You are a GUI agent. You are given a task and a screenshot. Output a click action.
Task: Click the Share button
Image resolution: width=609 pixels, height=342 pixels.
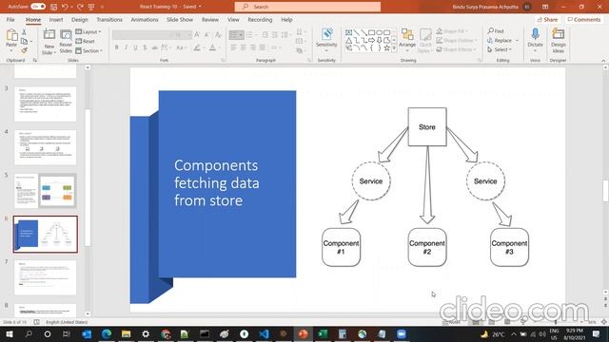point(547,19)
